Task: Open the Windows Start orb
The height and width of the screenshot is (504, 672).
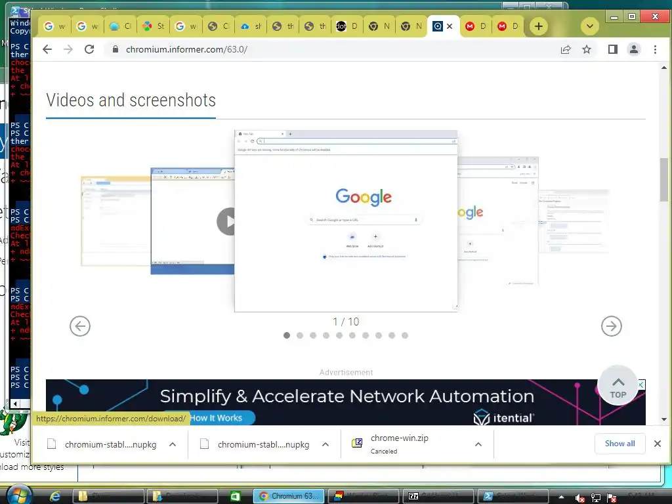Action: click(19, 495)
